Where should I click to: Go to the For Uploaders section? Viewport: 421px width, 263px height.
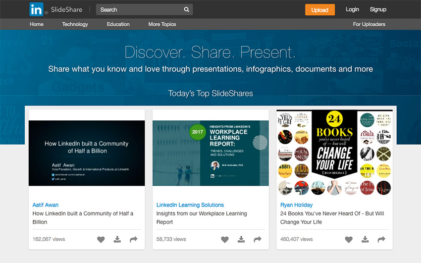[369, 24]
